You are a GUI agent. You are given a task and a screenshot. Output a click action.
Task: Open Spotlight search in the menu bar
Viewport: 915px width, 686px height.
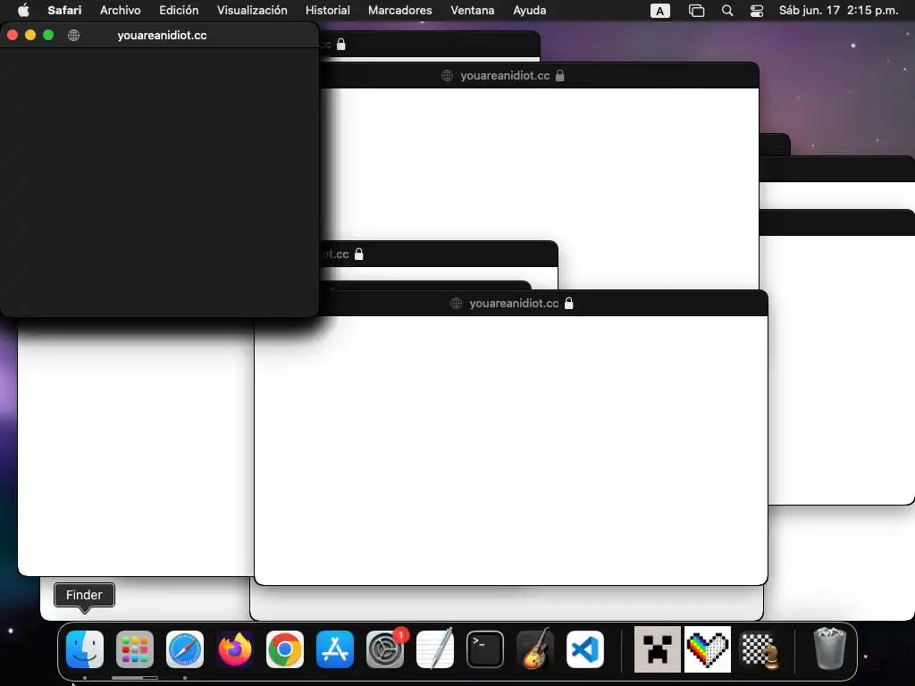tap(727, 11)
